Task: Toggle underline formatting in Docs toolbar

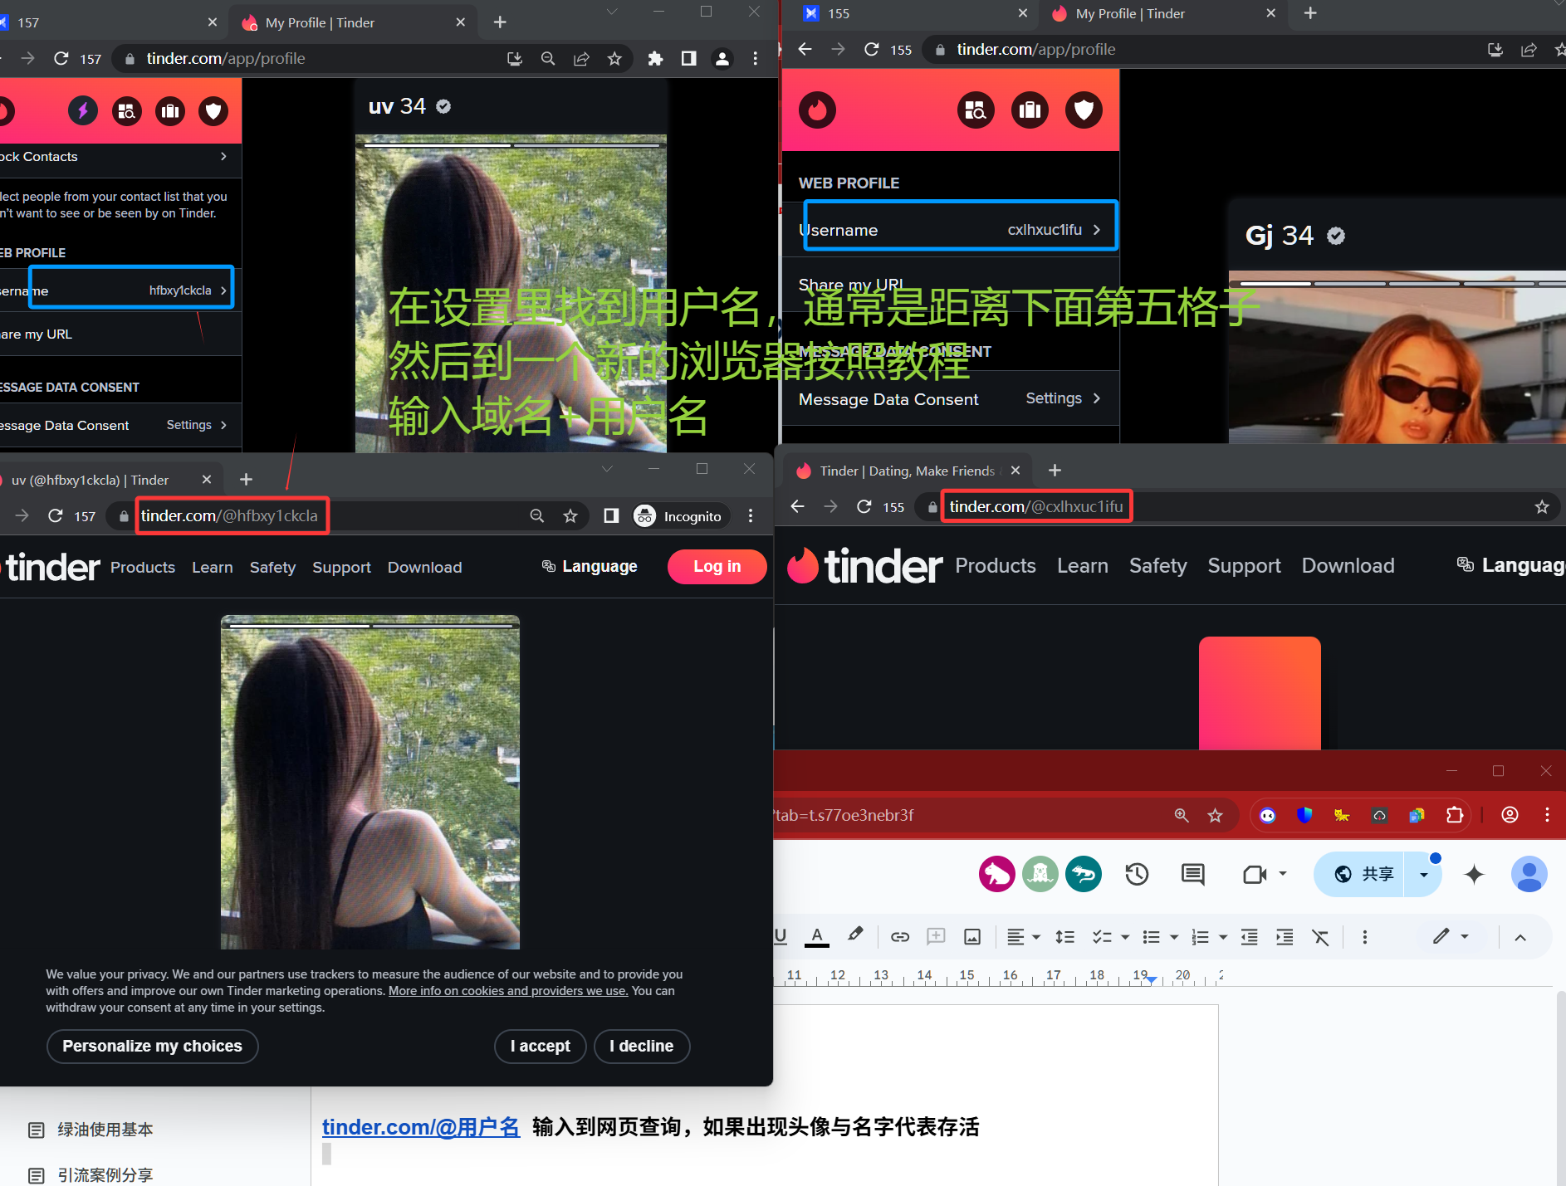Action: click(781, 937)
